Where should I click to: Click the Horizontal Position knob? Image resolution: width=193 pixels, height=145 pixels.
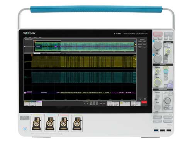(x=157, y=96)
